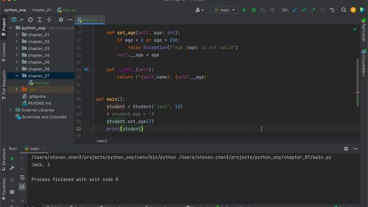Run with coverage icon in toolbar
This screenshot has width=368, height=207.
[x=263, y=10]
